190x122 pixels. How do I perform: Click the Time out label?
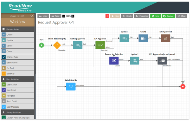click(x=104, y=50)
